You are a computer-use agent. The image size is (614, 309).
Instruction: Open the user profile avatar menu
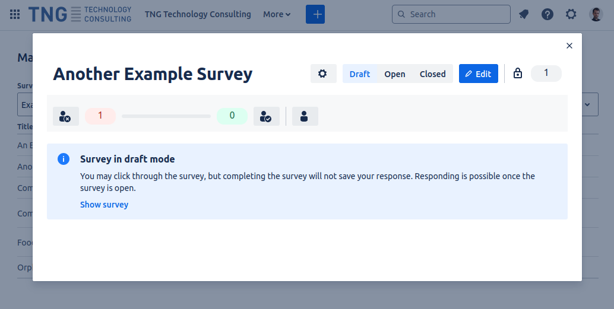coord(596,14)
